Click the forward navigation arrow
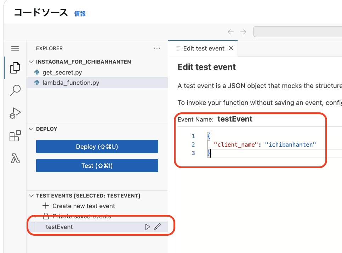342x253 pixels. (x=243, y=31)
